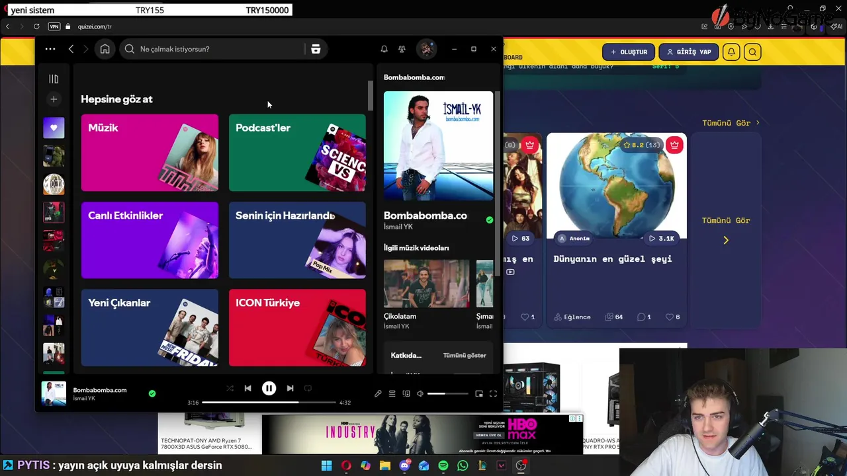Open Friend Activity icon in Spotify
The image size is (847, 476).
click(402, 49)
